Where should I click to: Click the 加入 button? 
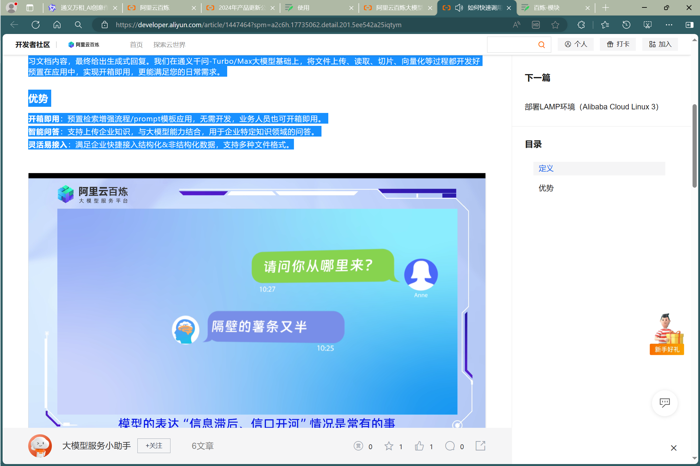660,44
